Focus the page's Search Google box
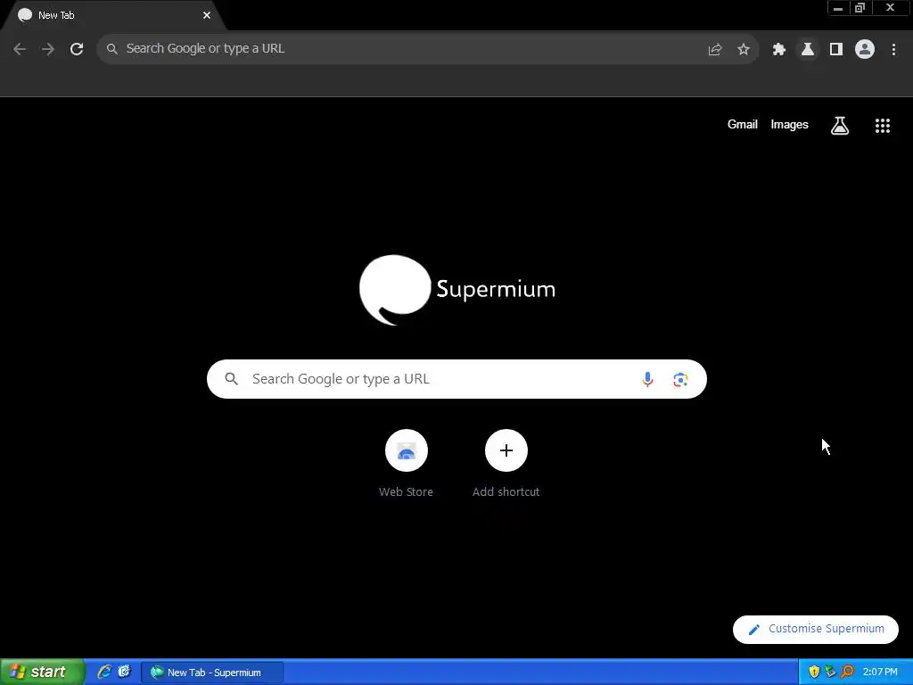913x685 pixels. click(x=457, y=379)
